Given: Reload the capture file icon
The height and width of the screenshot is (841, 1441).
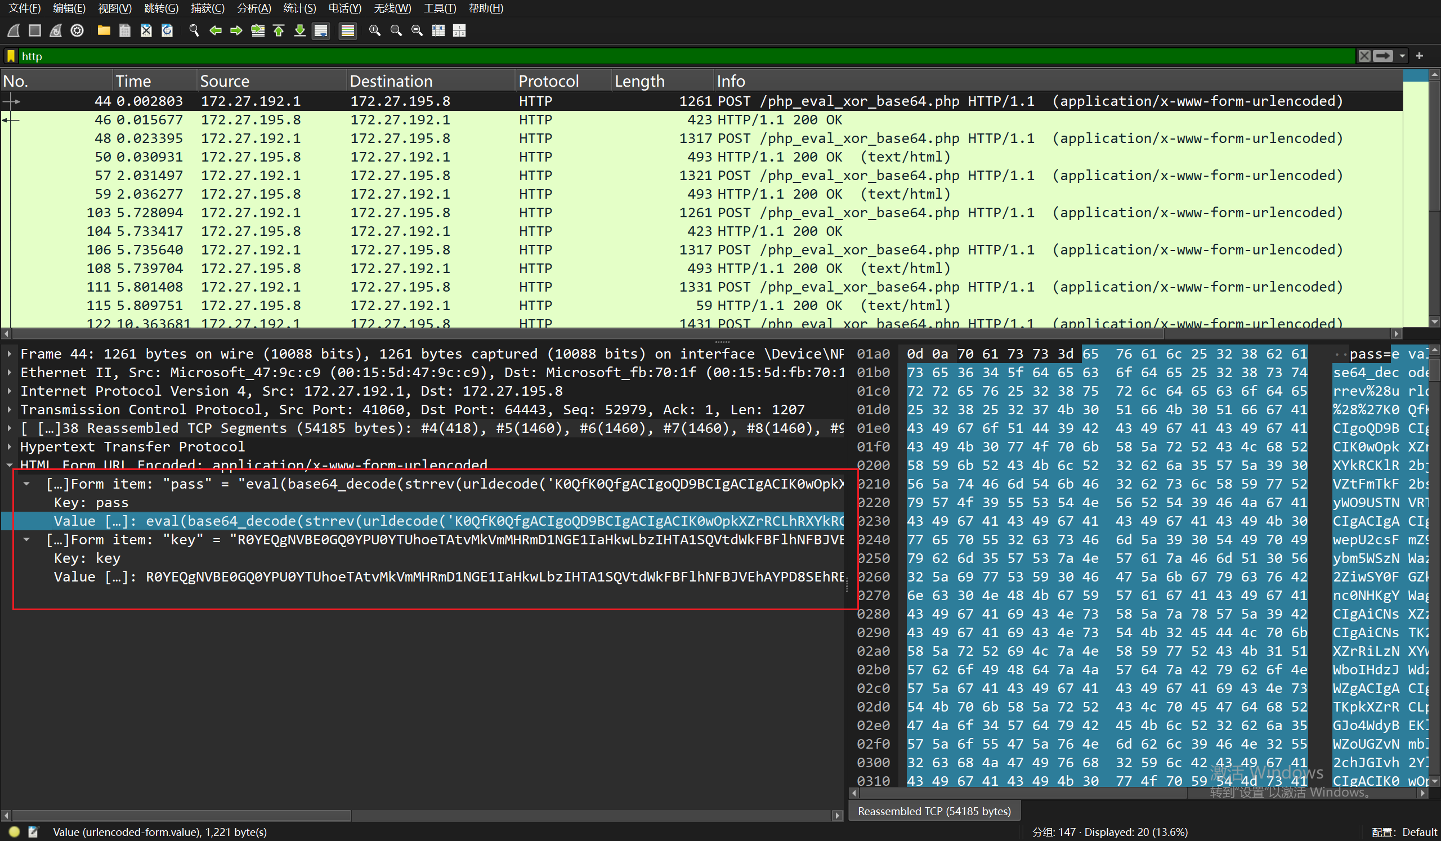Looking at the screenshot, I should [167, 30].
